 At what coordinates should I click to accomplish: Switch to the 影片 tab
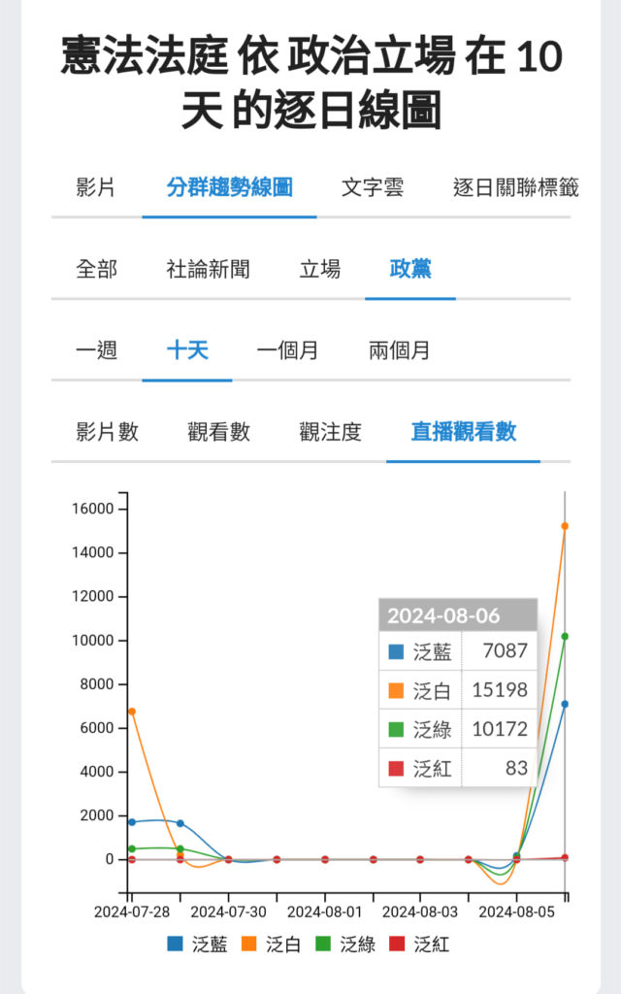click(95, 187)
